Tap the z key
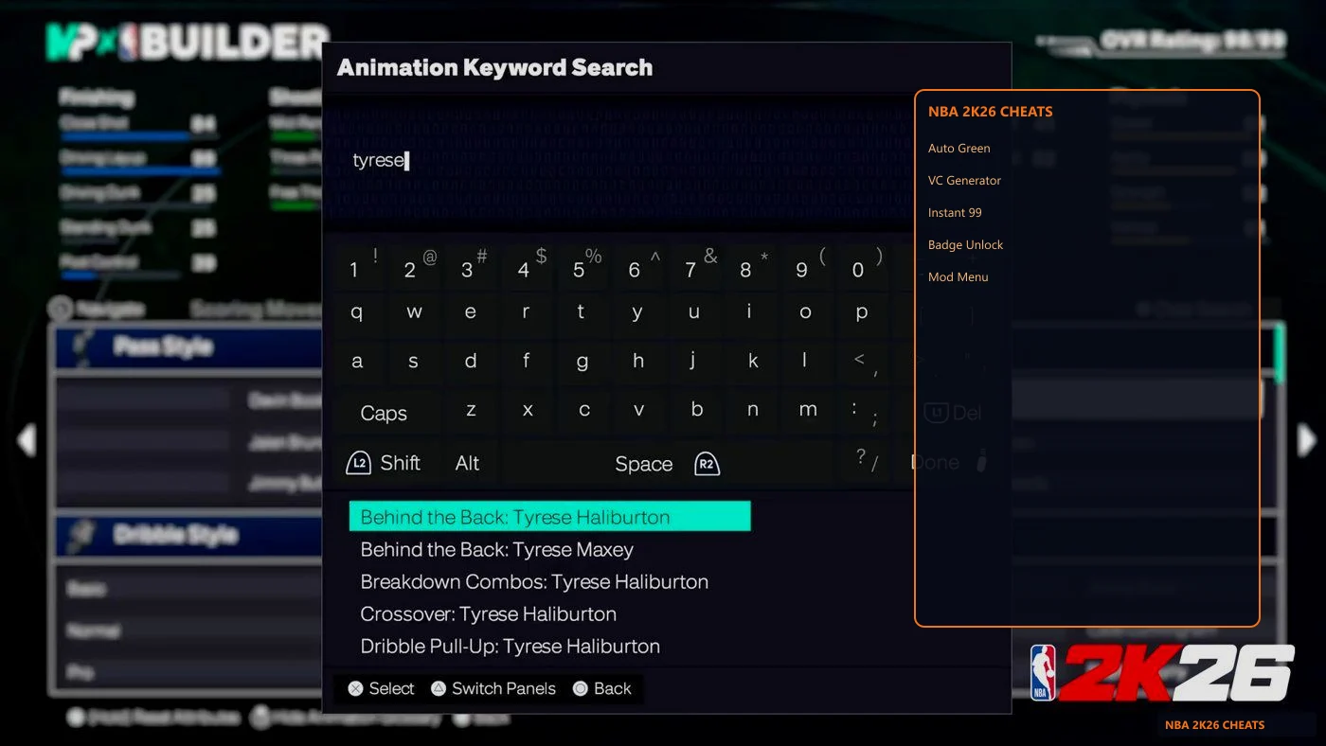 point(471,410)
